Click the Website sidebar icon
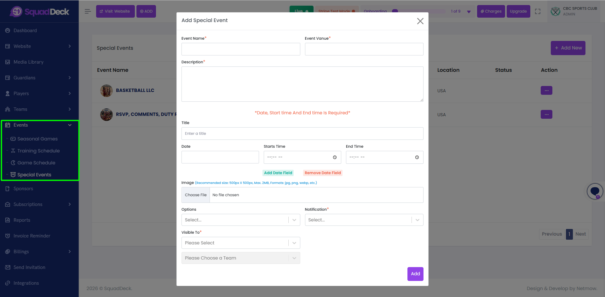Viewport: 605px width, 297px height. [8, 46]
